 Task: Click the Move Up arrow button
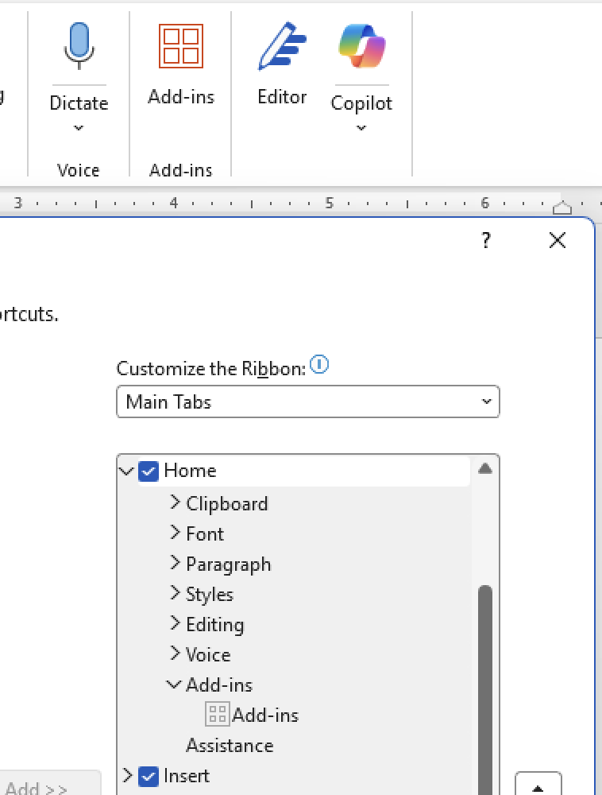point(538,784)
